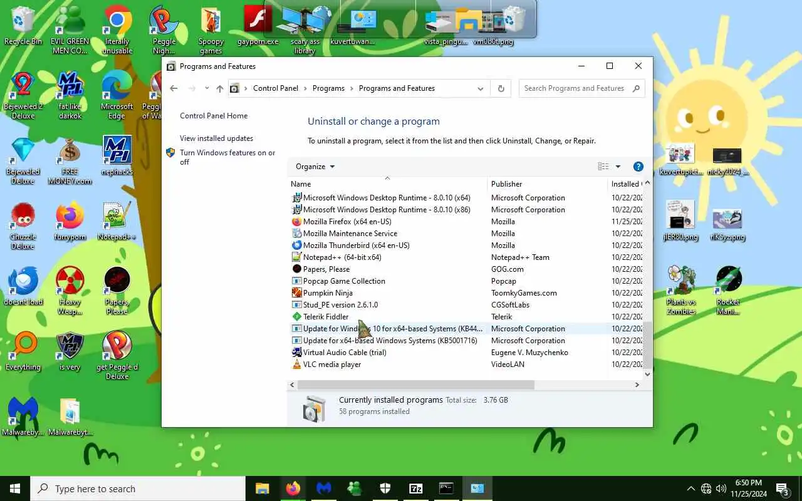The width and height of the screenshot is (802, 501).
Task: Refresh the Programs and Features list
Action: 501,88
